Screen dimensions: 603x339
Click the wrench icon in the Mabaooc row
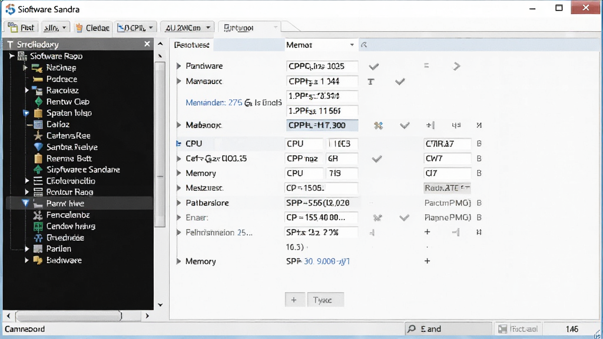point(379,125)
